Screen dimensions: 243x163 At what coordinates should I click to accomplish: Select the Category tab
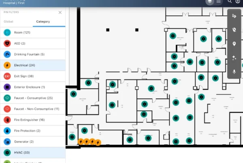(43, 21)
